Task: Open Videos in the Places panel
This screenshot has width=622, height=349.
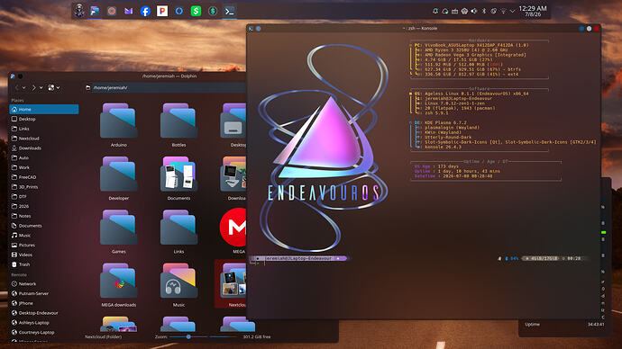Action: coord(43,255)
